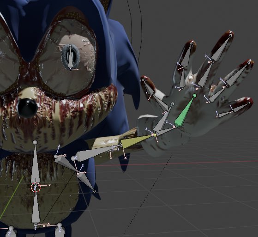
Task: Select the bottom-left hip bone sphere
Action: pos(11,228)
